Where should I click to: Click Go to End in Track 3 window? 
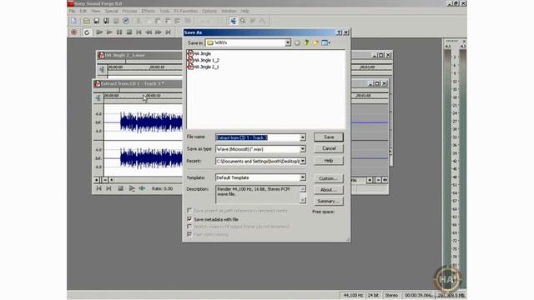(108, 188)
